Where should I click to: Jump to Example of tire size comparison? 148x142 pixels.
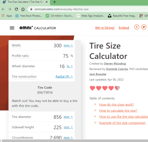tap(122, 123)
